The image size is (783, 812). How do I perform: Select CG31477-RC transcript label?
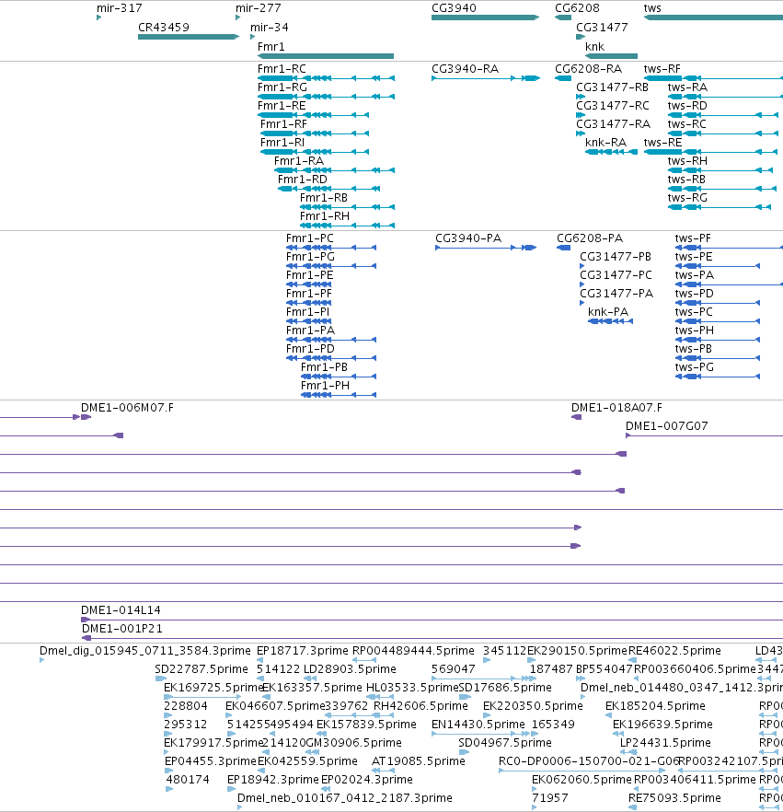[x=613, y=106]
